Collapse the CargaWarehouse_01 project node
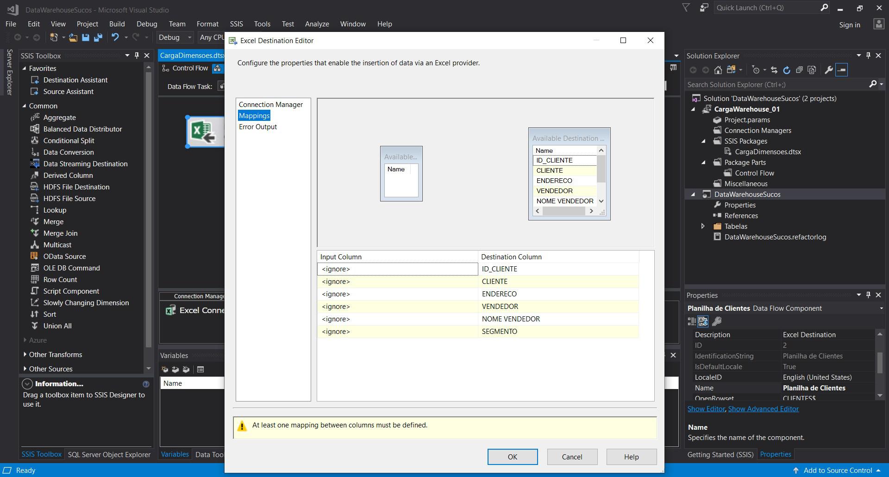Screen dimensions: 889x477 [693, 109]
